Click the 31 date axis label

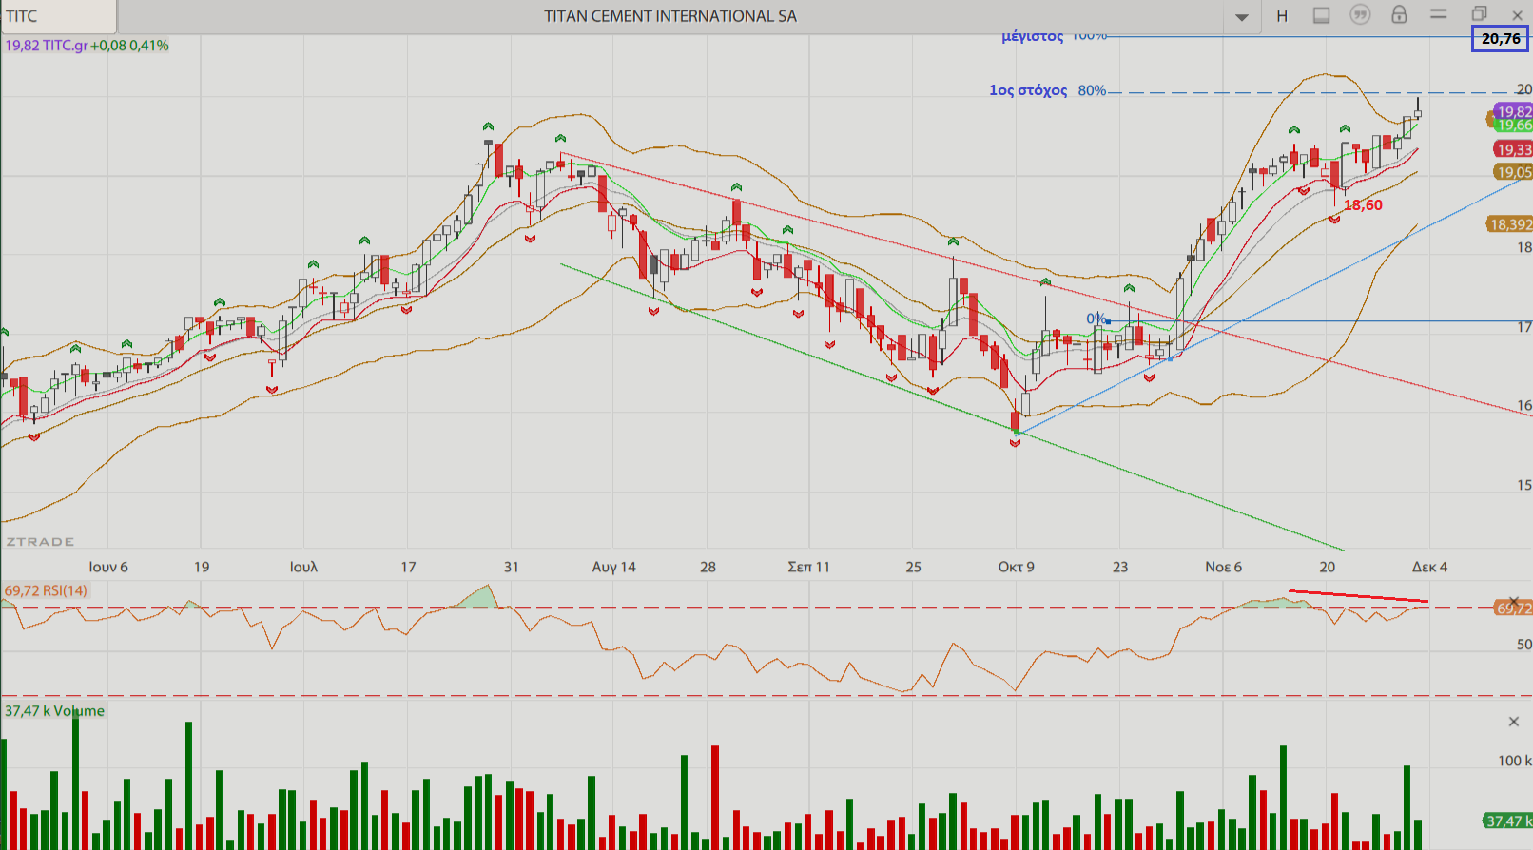click(511, 567)
